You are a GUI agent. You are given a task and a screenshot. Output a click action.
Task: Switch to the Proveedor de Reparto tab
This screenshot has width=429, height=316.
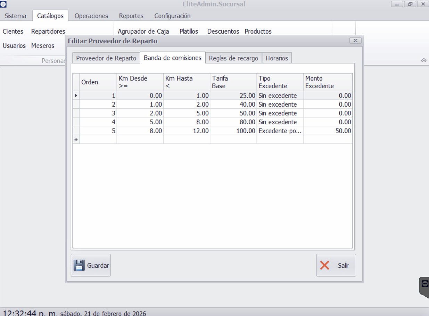tap(106, 58)
